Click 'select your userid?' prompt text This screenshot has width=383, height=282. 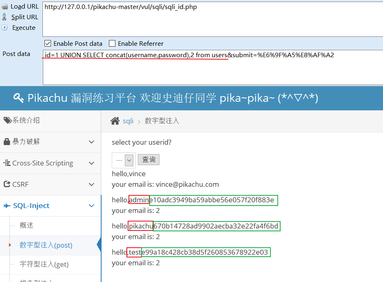[142, 142]
